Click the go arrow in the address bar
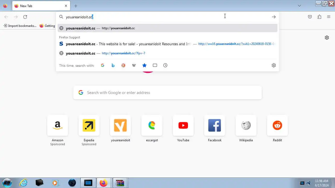 point(274,17)
